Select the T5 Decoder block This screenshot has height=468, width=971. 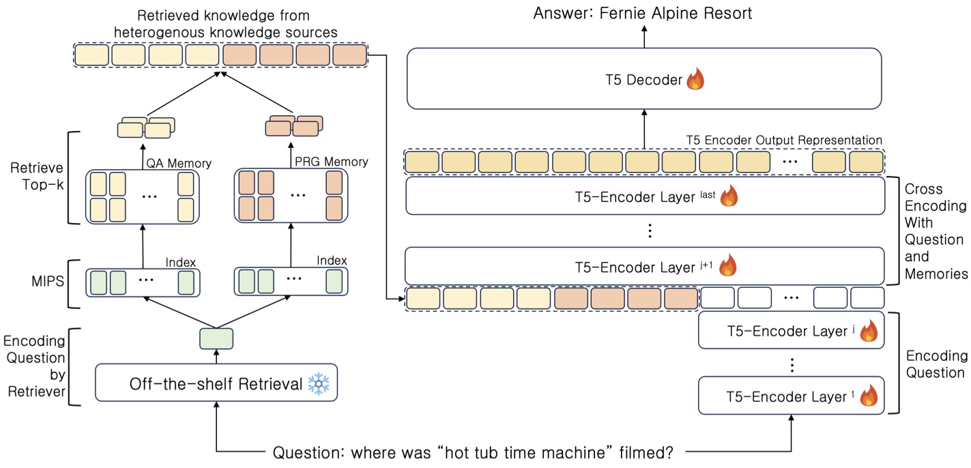[x=643, y=79]
